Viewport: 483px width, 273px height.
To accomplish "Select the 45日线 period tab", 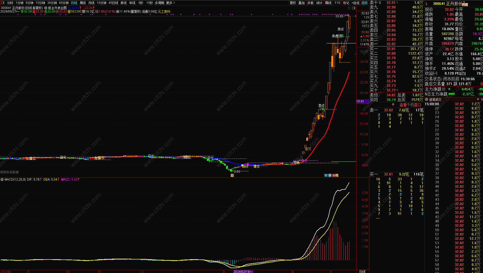I will [x=113, y=3].
